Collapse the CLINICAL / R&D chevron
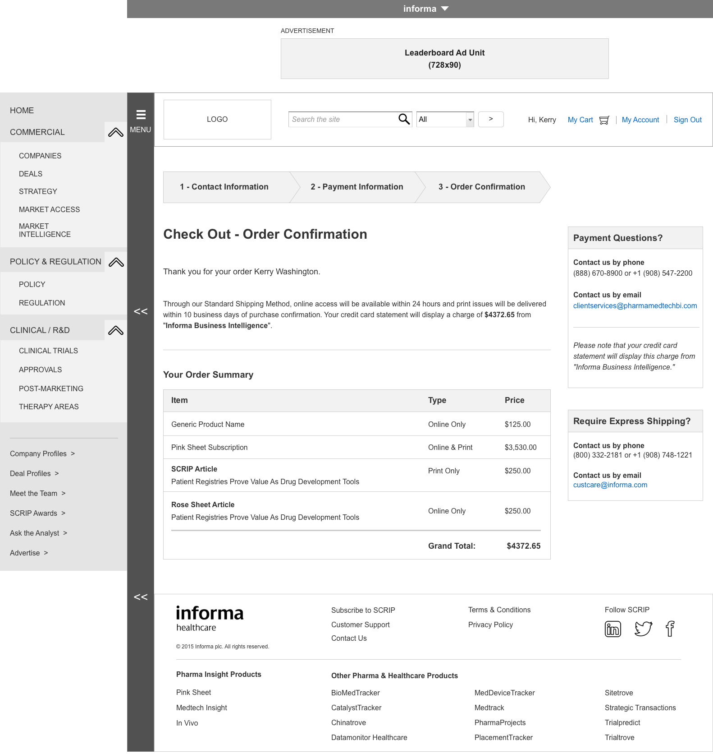The width and height of the screenshot is (713, 754). tap(116, 330)
